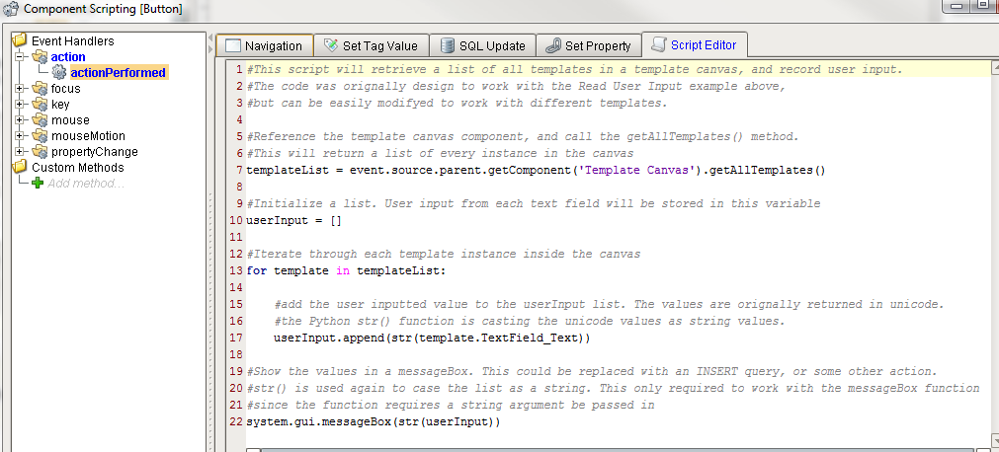Viewport: 999px width, 452px height.
Task: Click the propertyChange folder icon
Action: pos(41,152)
